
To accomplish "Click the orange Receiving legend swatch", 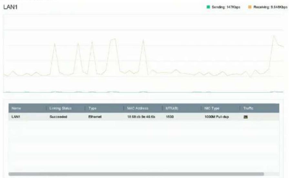I will (x=250, y=7).
